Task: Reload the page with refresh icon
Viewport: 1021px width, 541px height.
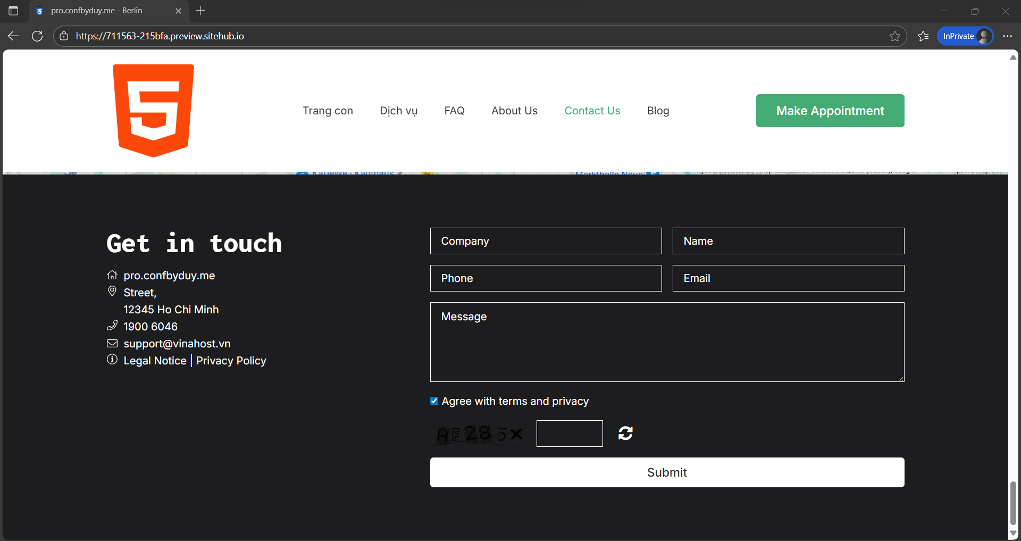Action: [37, 36]
